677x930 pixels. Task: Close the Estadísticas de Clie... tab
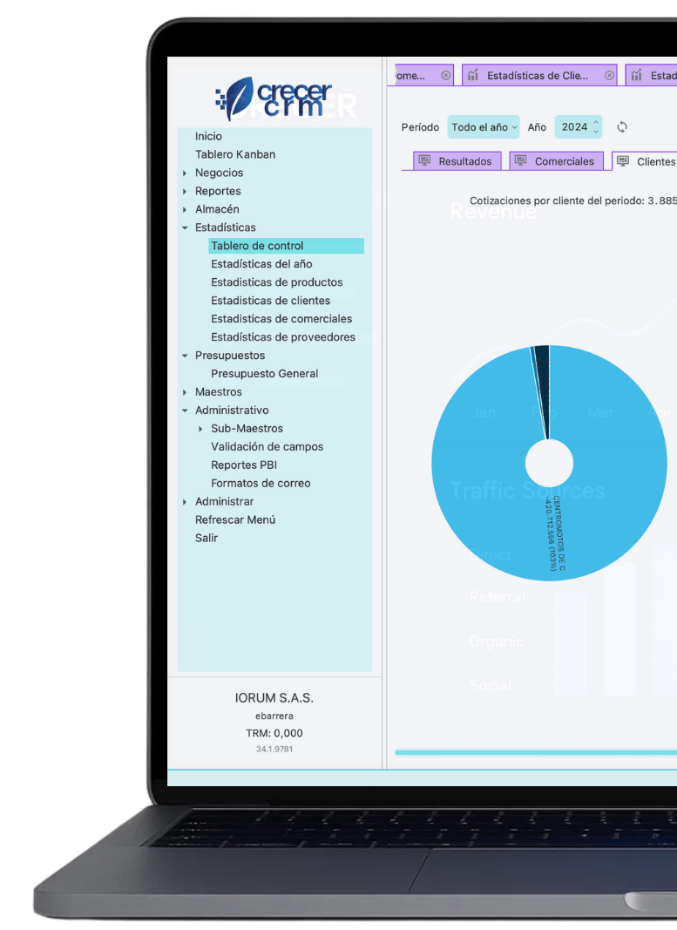(609, 76)
